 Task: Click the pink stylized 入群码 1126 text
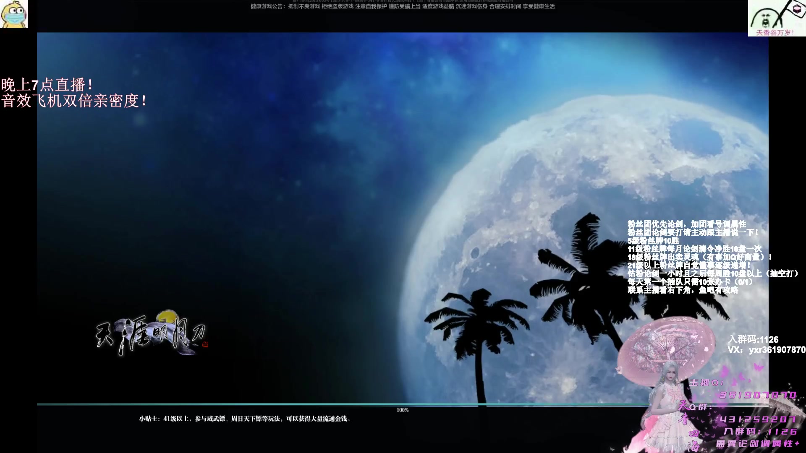click(760, 431)
